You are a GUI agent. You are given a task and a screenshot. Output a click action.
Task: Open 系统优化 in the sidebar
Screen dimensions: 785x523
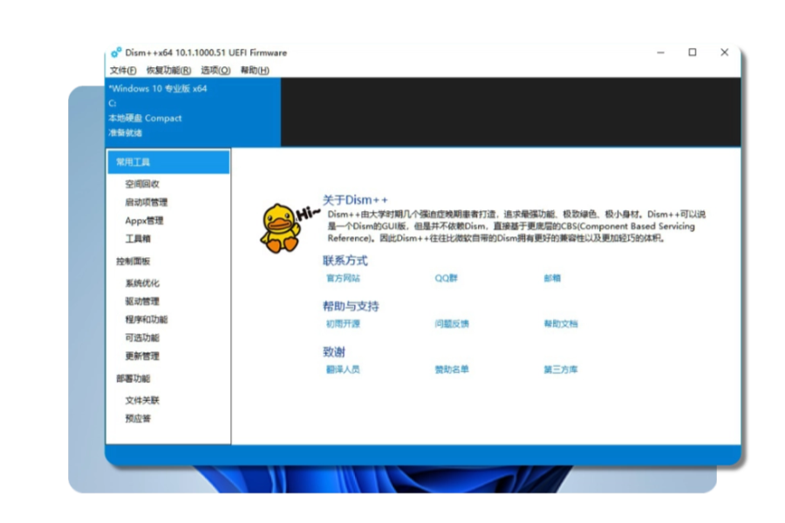(x=142, y=282)
